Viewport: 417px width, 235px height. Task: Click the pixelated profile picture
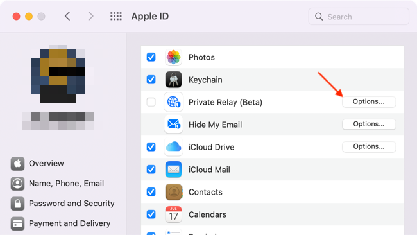[58, 74]
